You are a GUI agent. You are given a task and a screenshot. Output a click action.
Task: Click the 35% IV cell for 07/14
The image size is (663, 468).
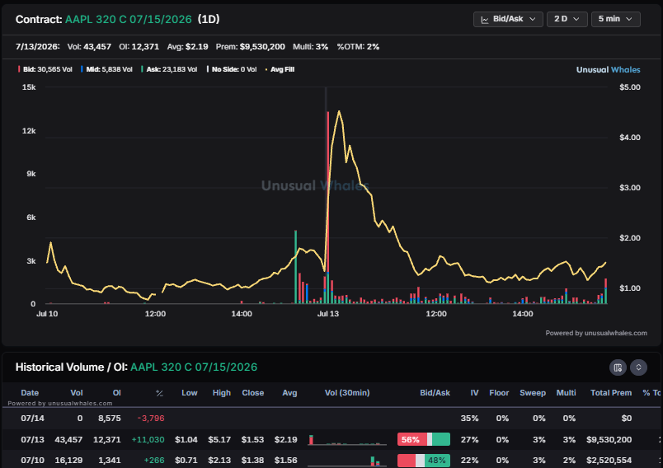(469, 419)
